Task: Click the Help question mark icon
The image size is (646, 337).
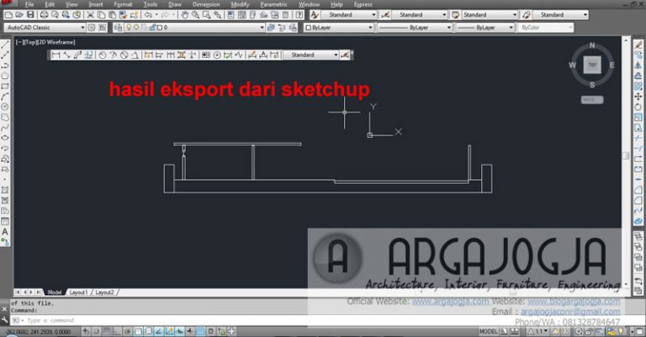Action: pos(299,15)
